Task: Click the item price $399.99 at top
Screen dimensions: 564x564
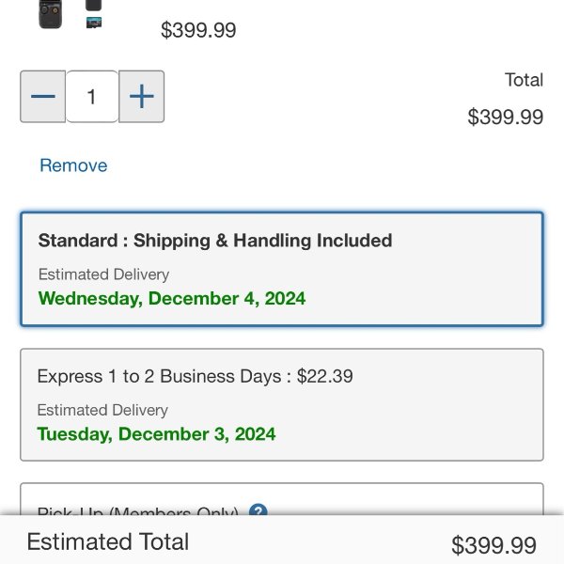Action: [x=198, y=30]
